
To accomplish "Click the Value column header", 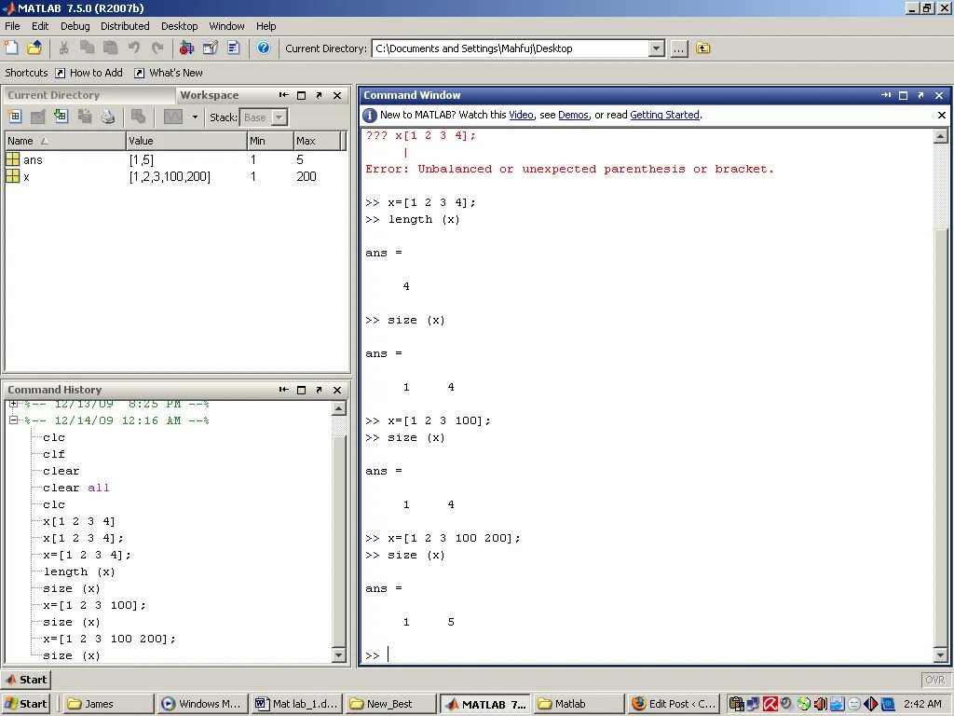I will tap(186, 141).
